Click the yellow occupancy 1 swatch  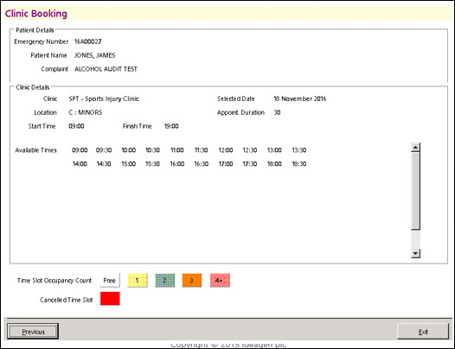pos(138,280)
